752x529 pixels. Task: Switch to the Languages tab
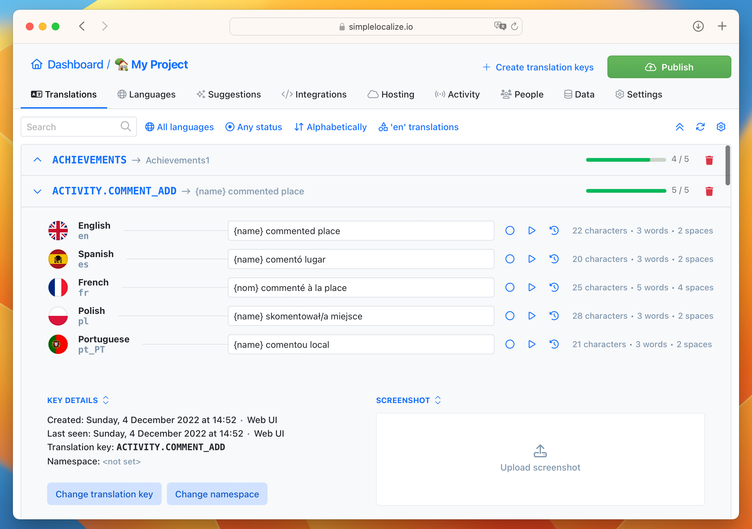[x=146, y=94]
